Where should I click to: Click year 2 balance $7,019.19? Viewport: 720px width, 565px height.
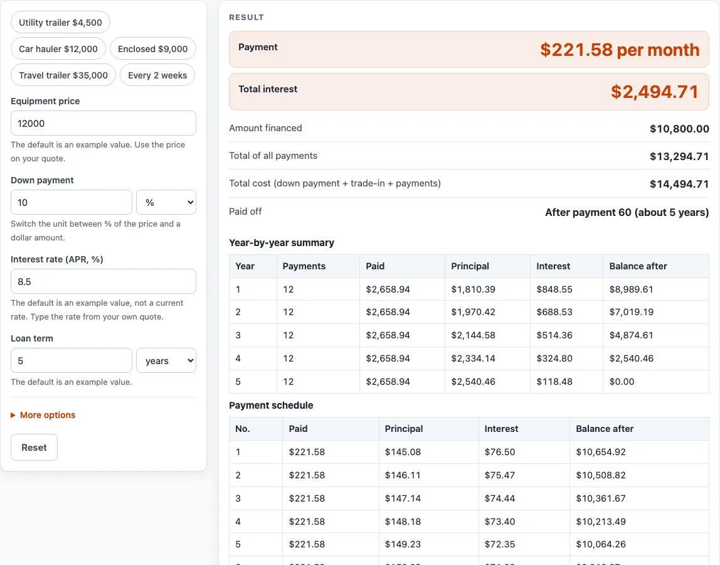coord(631,312)
